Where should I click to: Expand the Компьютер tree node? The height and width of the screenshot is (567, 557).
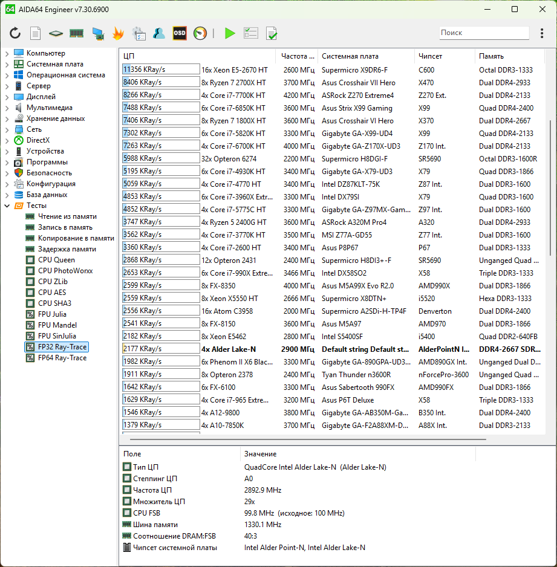tap(7, 53)
